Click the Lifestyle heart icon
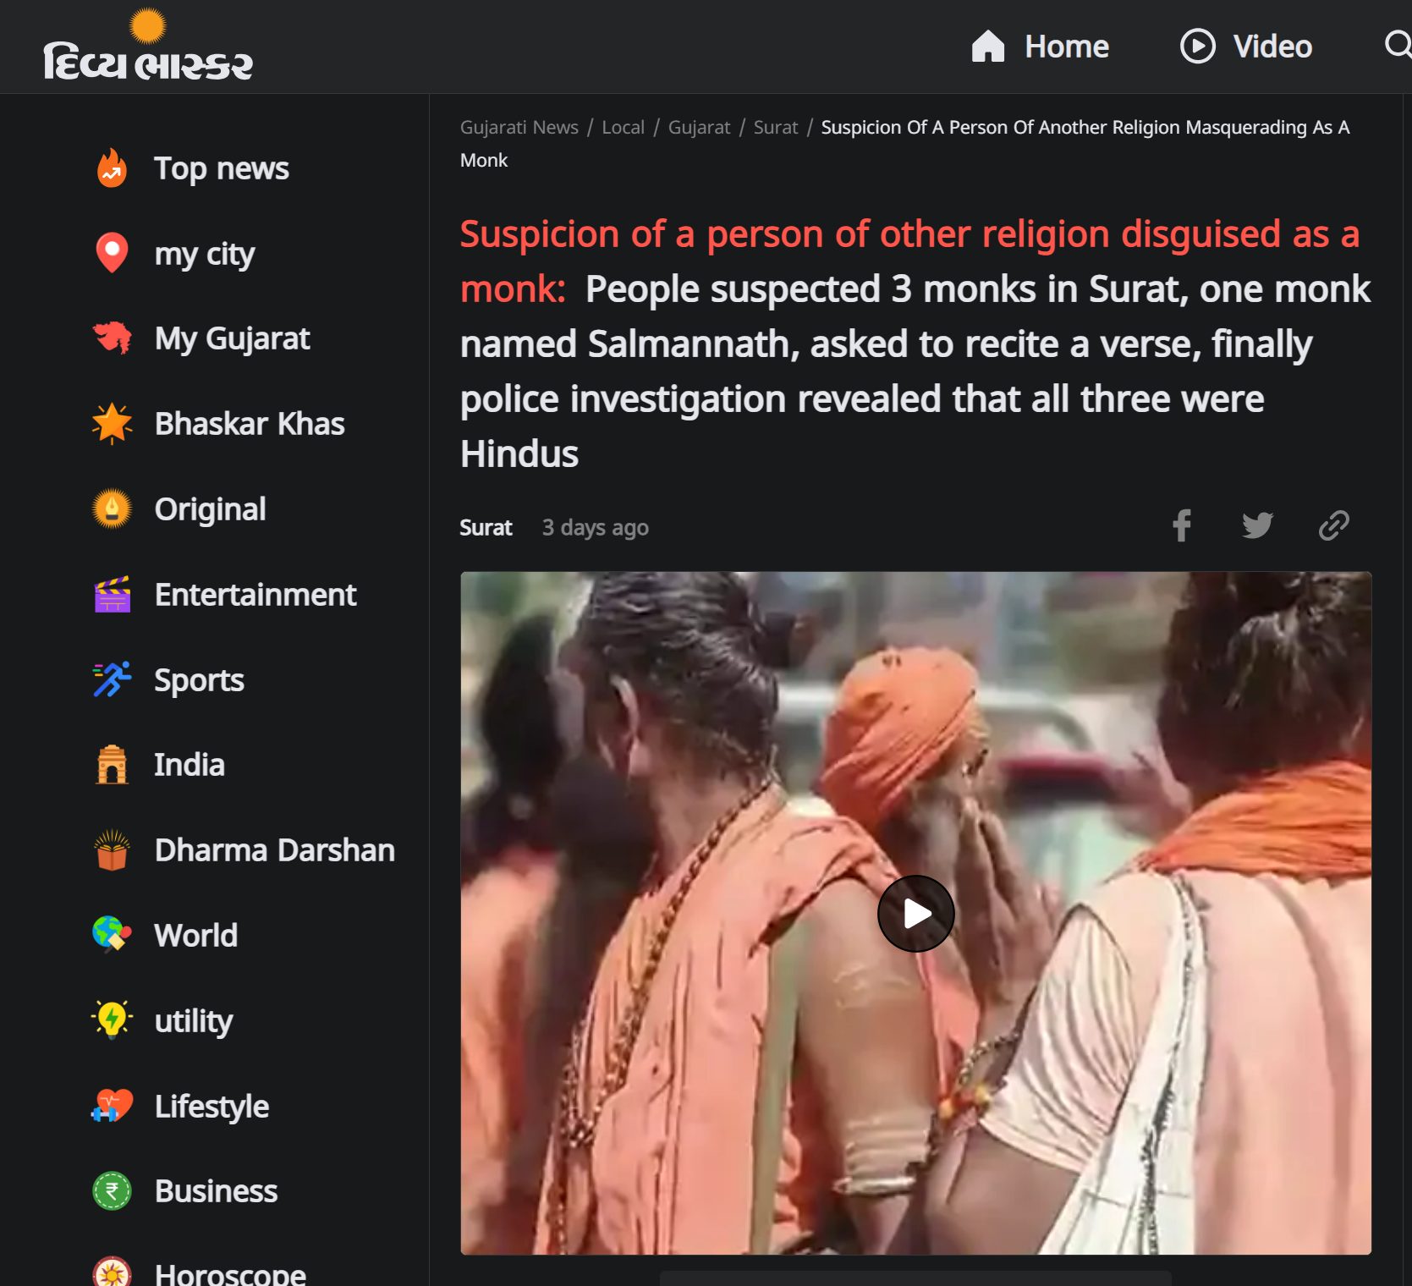Image resolution: width=1412 pixels, height=1286 pixels. pyautogui.click(x=112, y=1106)
